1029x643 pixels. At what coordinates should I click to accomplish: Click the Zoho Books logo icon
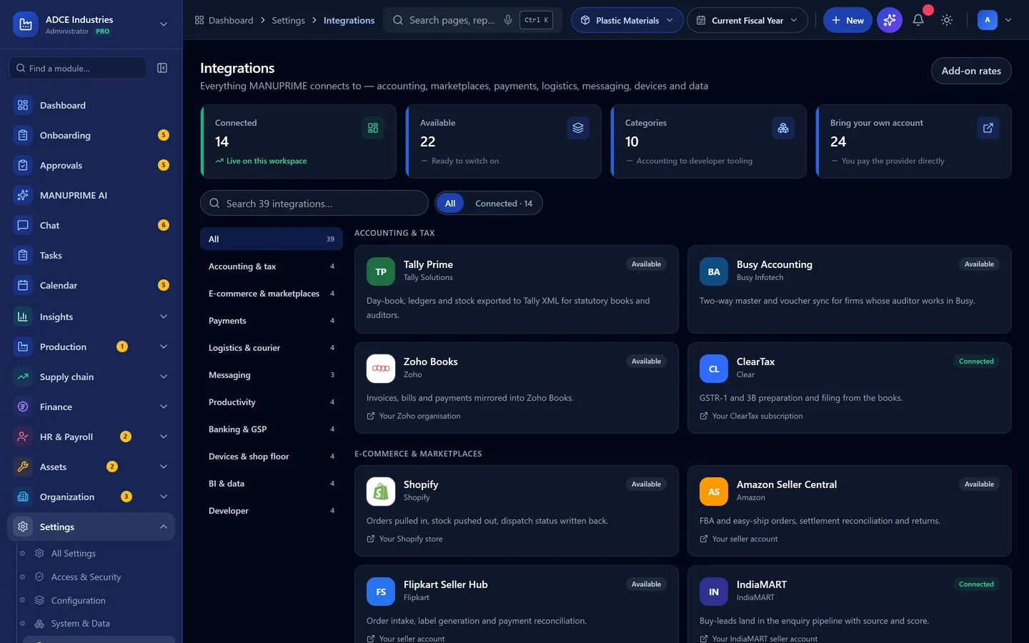click(381, 369)
